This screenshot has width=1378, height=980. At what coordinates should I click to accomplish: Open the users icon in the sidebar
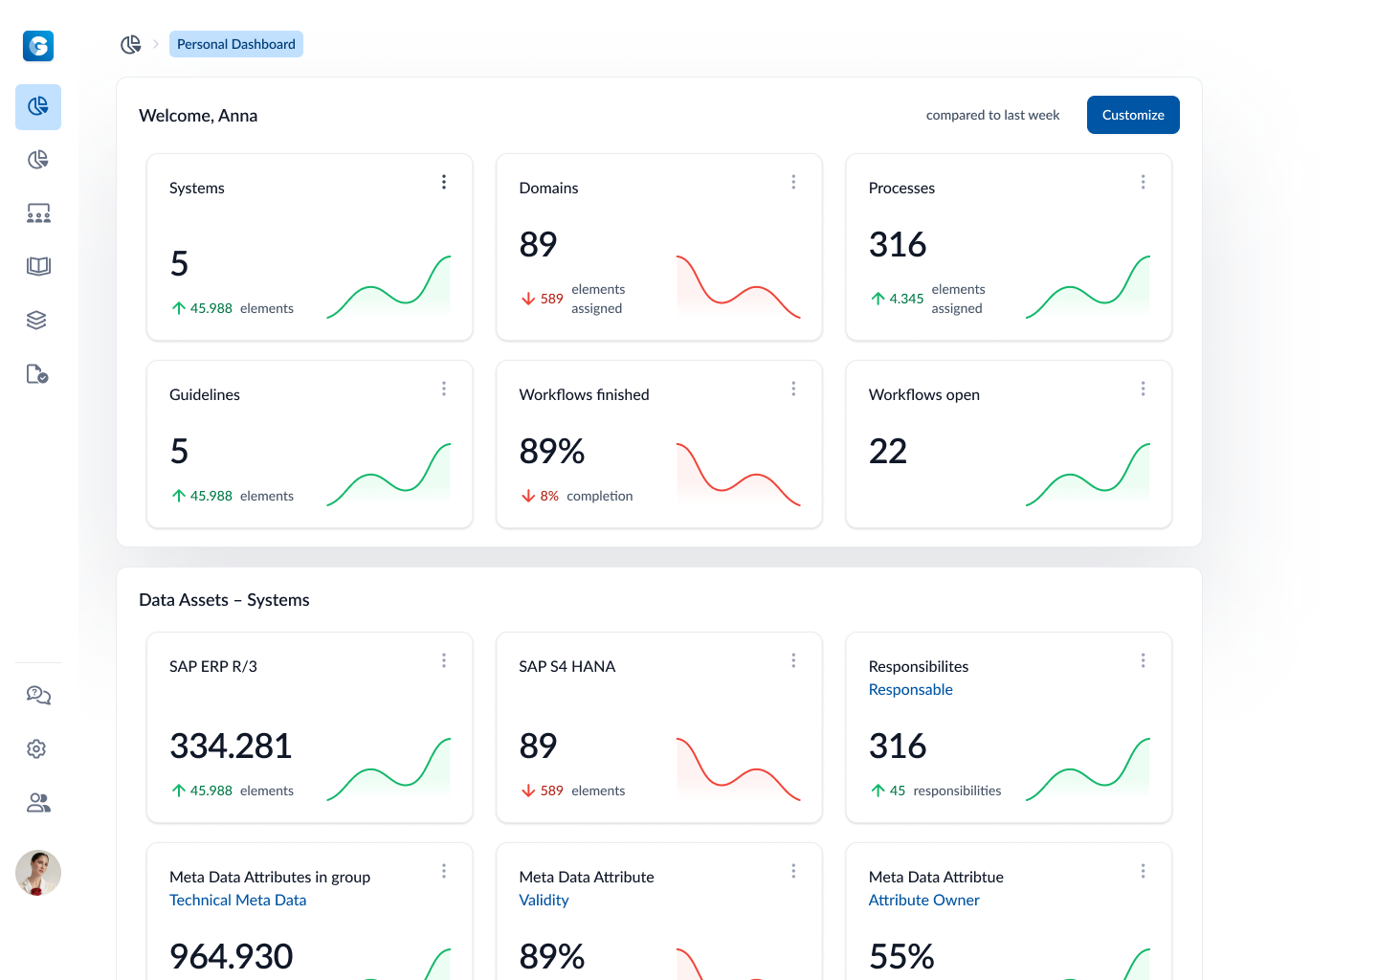38,803
